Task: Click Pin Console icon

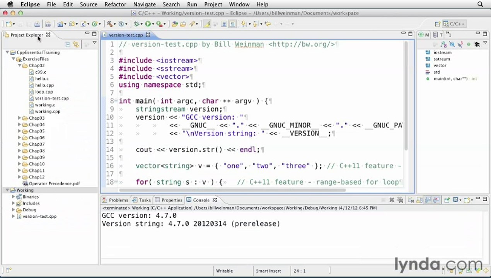Action: pos(447,200)
